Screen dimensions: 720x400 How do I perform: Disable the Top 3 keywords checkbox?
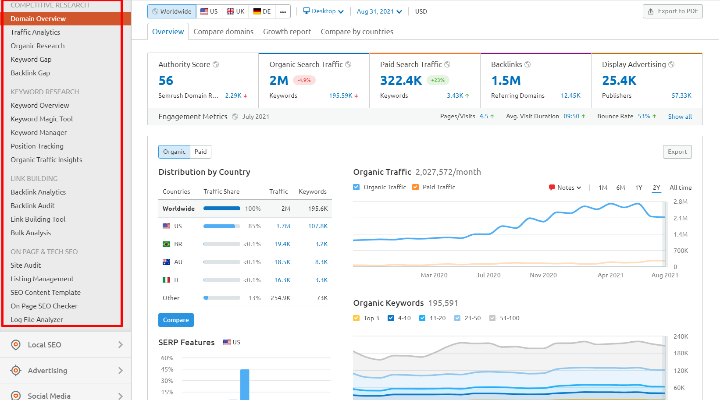356,318
